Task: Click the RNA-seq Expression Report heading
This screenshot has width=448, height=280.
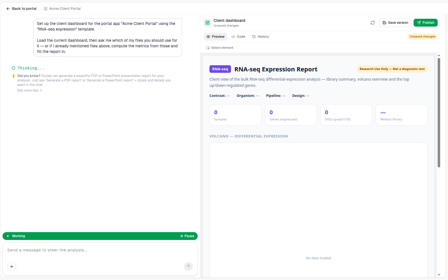Action: pyautogui.click(x=276, y=69)
